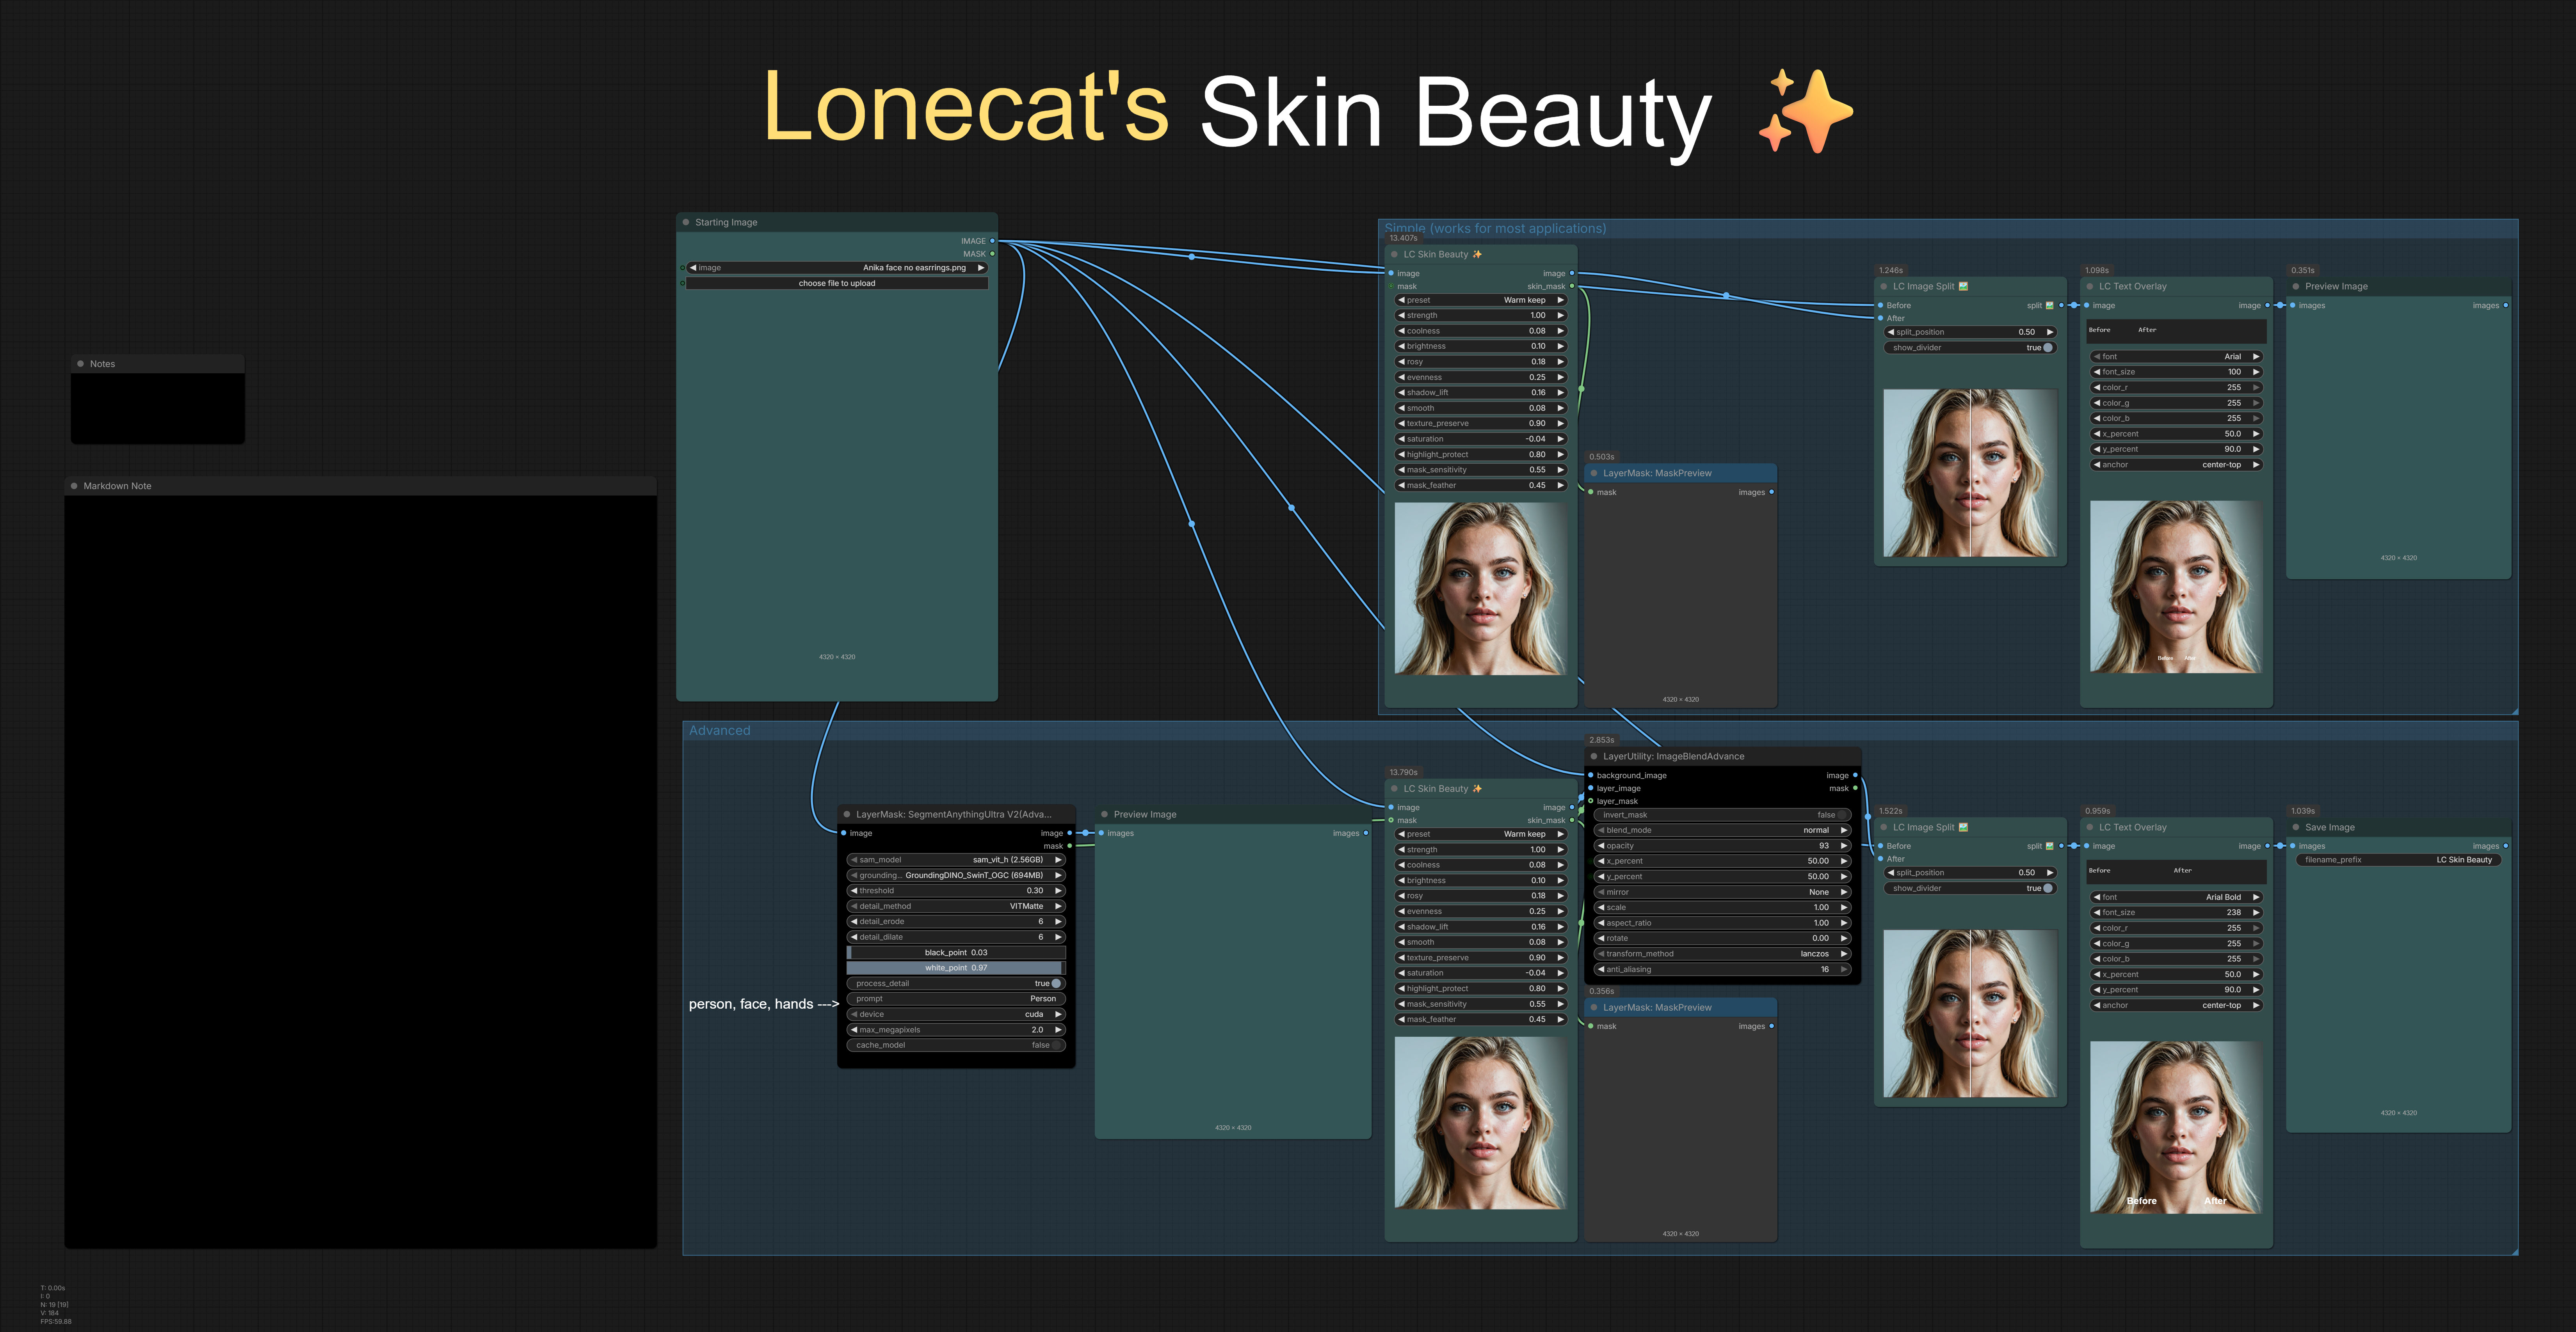Collapse Preview Image node dot in Advanced group

[x=1105, y=814]
